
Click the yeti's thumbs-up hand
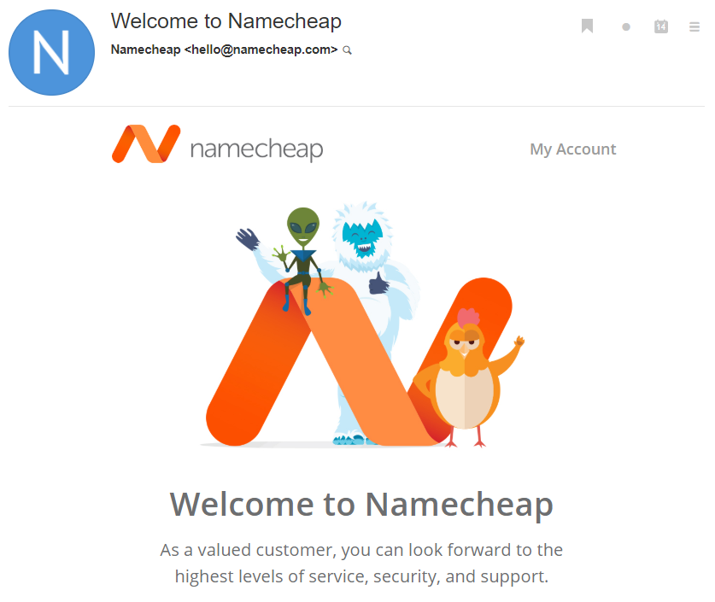tap(378, 283)
